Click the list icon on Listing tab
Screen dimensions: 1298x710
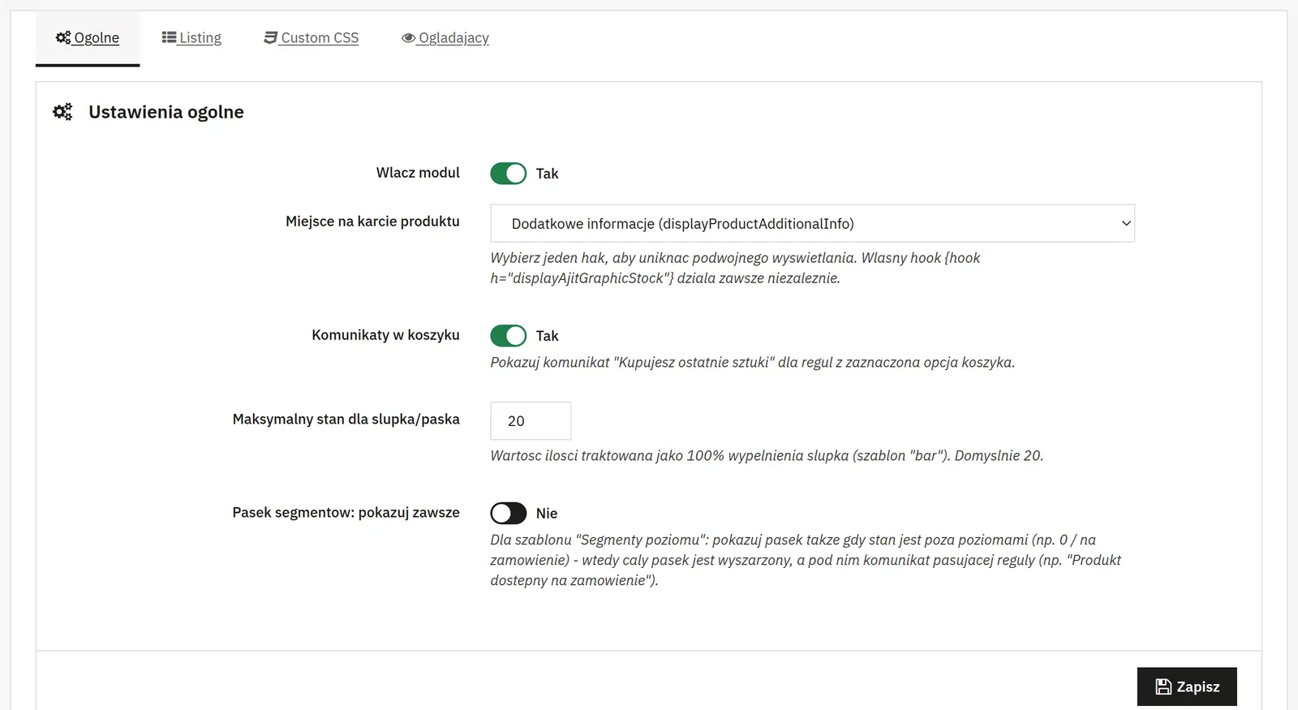click(169, 37)
